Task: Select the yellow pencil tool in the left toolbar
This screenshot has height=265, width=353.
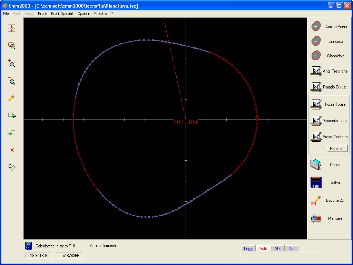Action: (x=11, y=98)
